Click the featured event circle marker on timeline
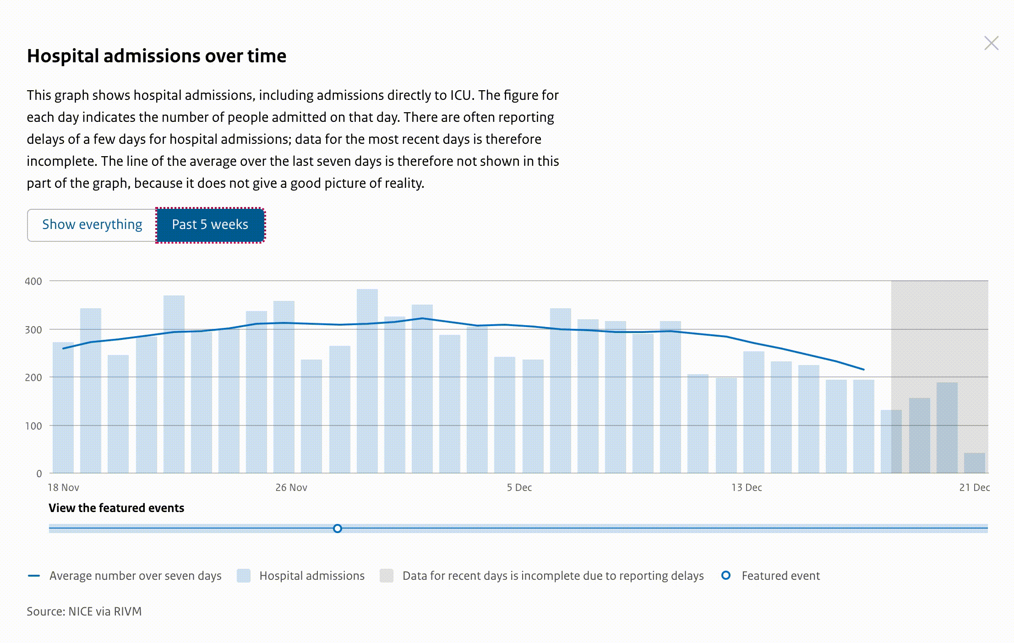1014x643 pixels. tap(338, 529)
